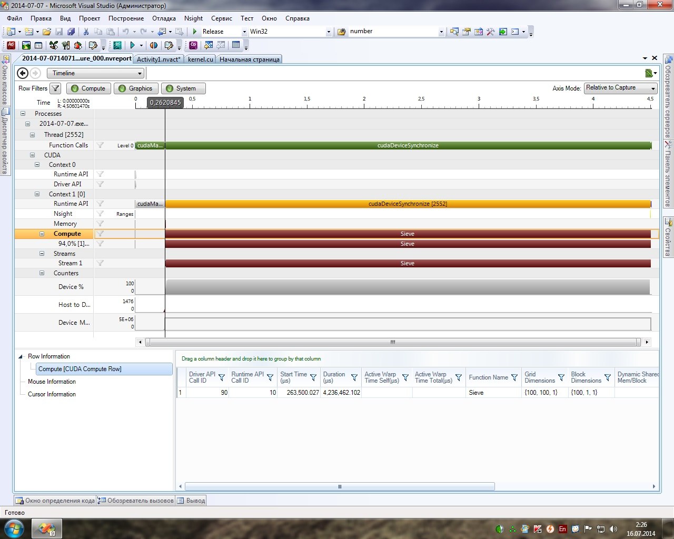Switch to the Начальная страница tab
This screenshot has height=539, width=674.
(x=249, y=59)
